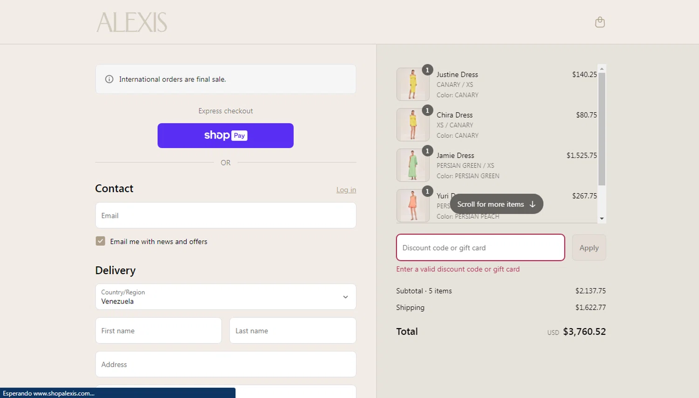Click the 'PERSIAN GREEN / XS' variant text

(465, 166)
